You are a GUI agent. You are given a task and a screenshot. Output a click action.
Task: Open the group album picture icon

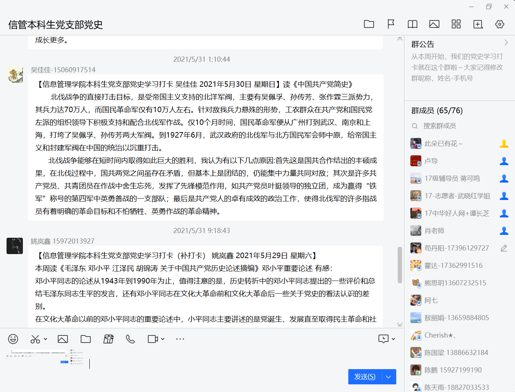click(434, 24)
